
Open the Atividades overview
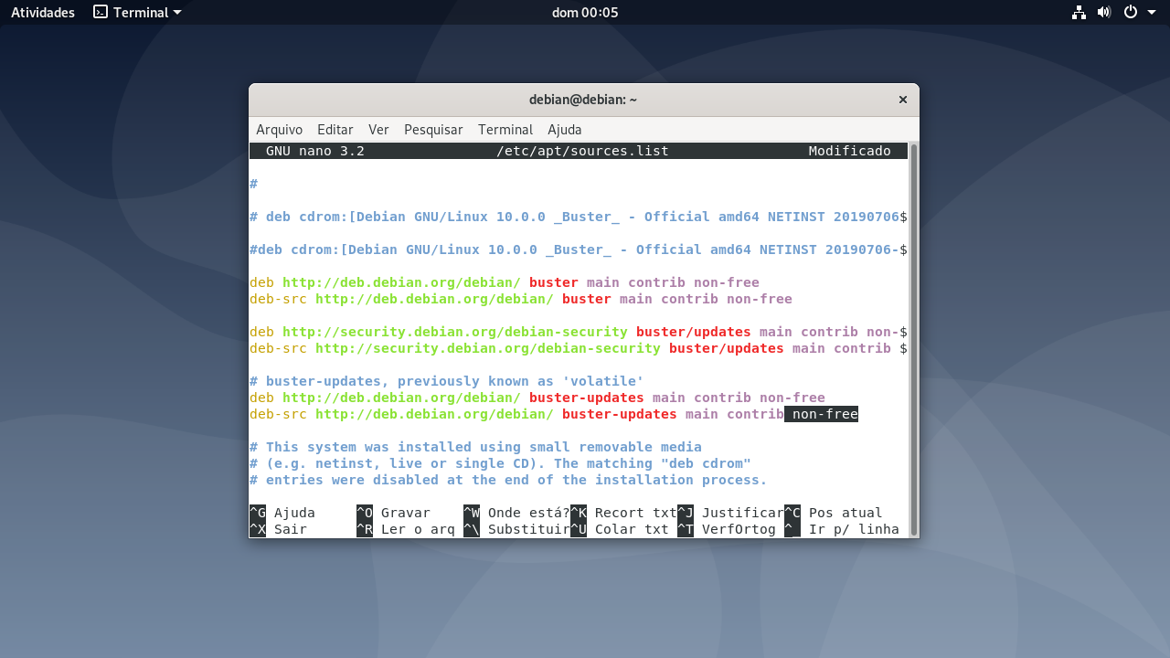point(43,12)
